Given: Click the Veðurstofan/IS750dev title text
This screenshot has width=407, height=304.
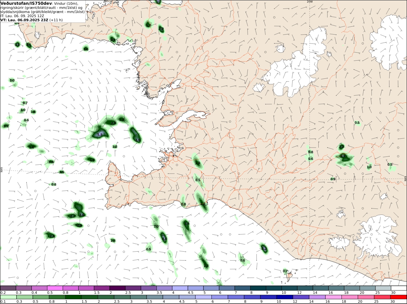Looking at the screenshot, I should pyautogui.click(x=26, y=3).
